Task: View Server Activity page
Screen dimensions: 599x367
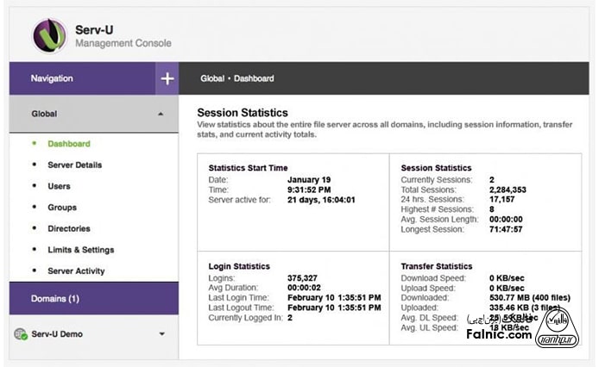Action: 76,271
